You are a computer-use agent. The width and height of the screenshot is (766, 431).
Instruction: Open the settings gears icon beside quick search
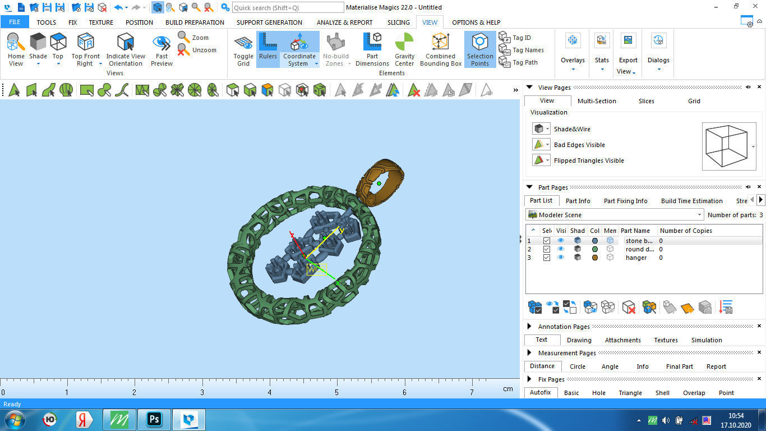click(225, 7)
